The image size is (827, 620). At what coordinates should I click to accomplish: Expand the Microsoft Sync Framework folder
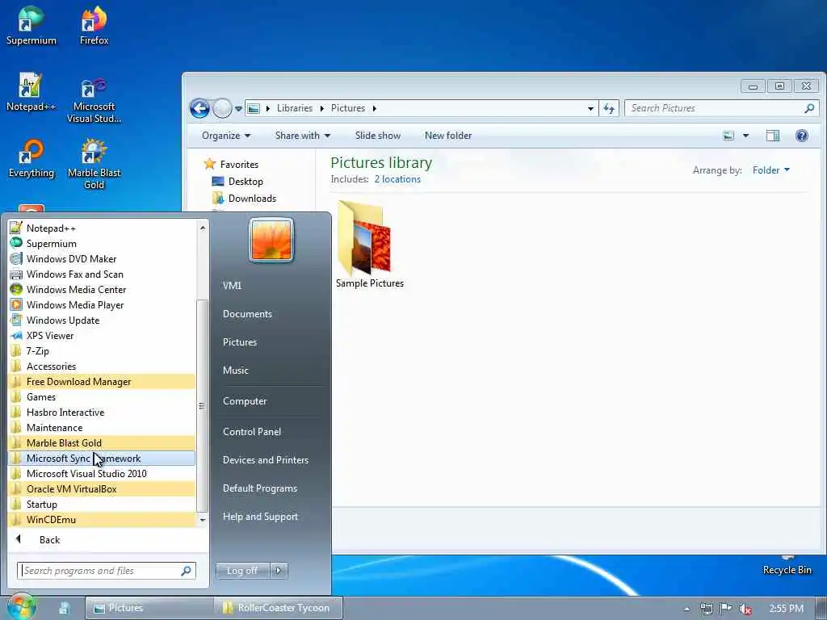tap(102, 459)
